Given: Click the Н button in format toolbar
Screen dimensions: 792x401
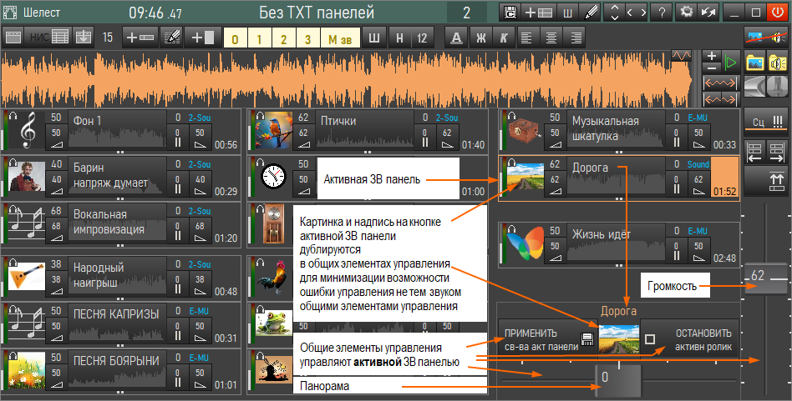Looking at the screenshot, I should [x=399, y=38].
